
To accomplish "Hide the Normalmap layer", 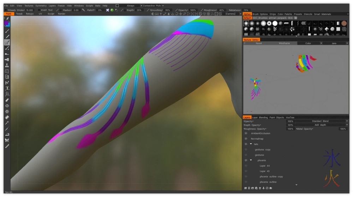I will point(246,139).
